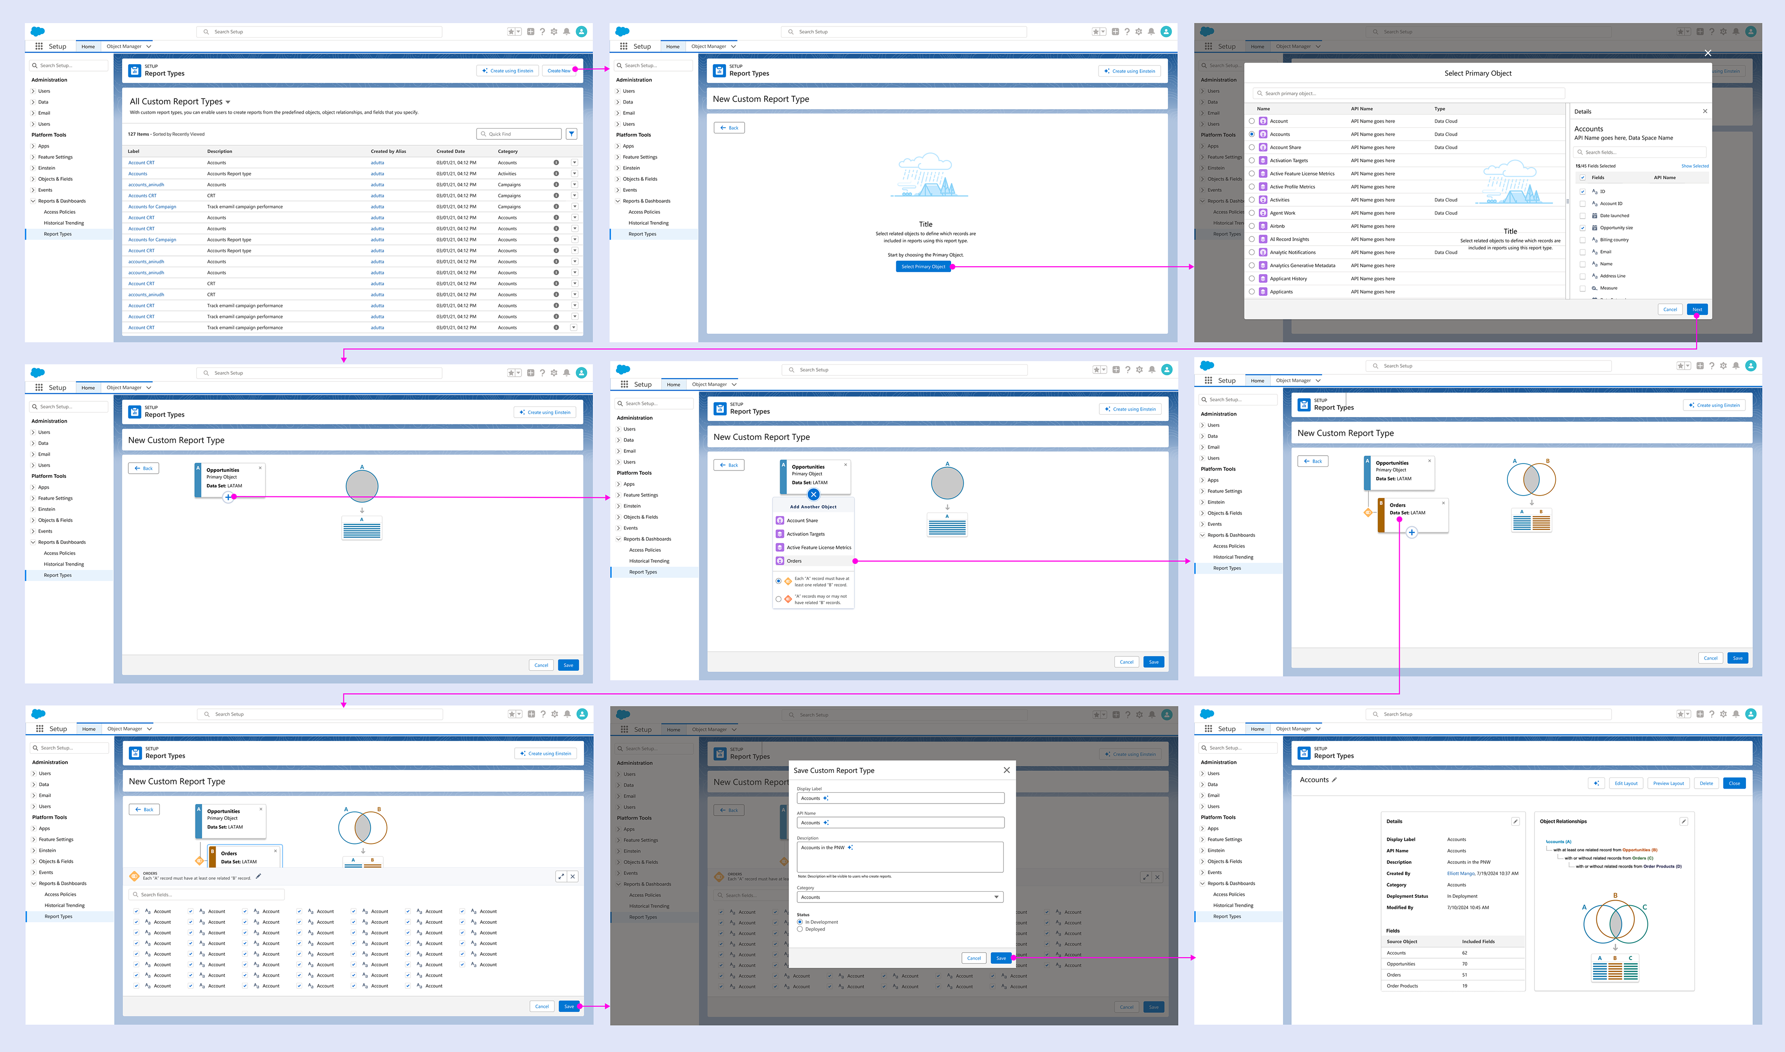Click the pencil icon on the Details card
The width and height of the screenshot is (1785, 1052).
(x=1515, y=822)
